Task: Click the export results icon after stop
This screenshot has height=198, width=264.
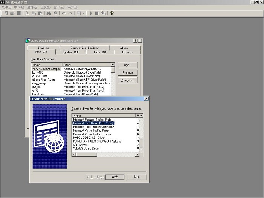Action: point(103,13)
